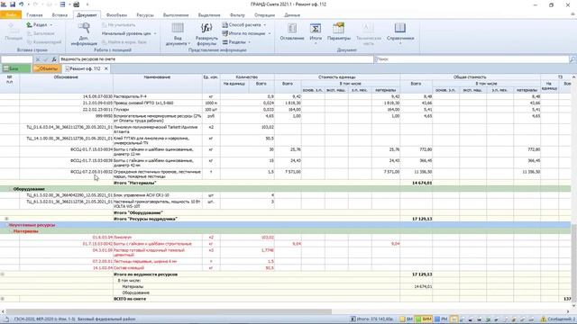Screen dimensions: 577x324
Task: Switch to the Ресурсы ribbon tab
Action: (145, 15)
